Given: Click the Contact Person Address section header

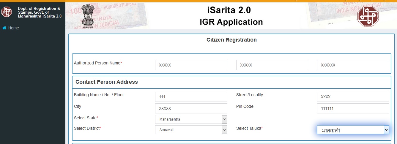Looking at the screenshot, I should tap(107, 82).
